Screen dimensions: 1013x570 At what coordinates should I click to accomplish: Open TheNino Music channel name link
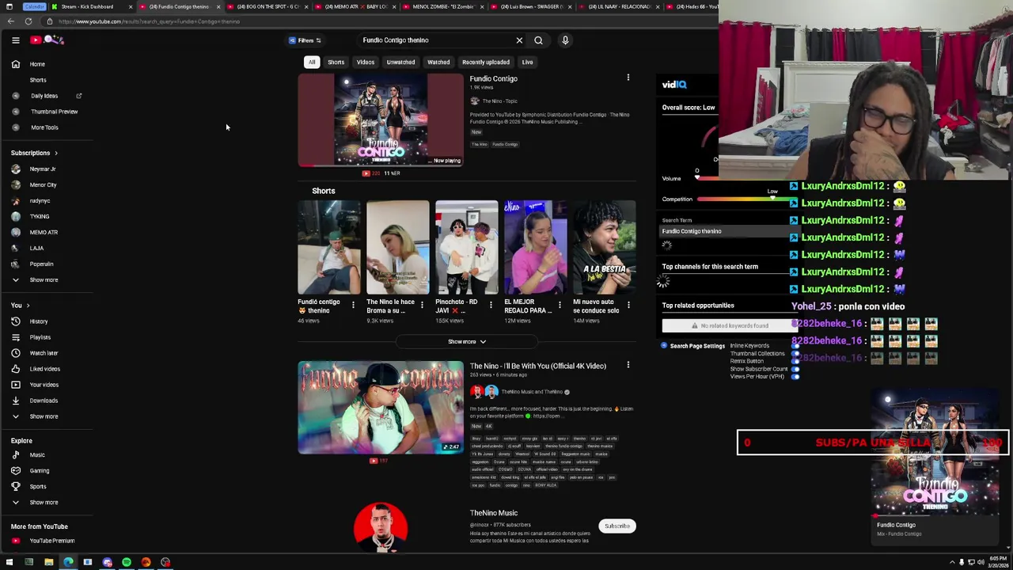(x=493, y=513)
